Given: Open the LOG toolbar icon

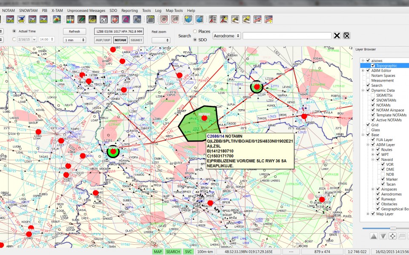Looking at the screenshot, I should pyautogui.click(x=150, y=19).
